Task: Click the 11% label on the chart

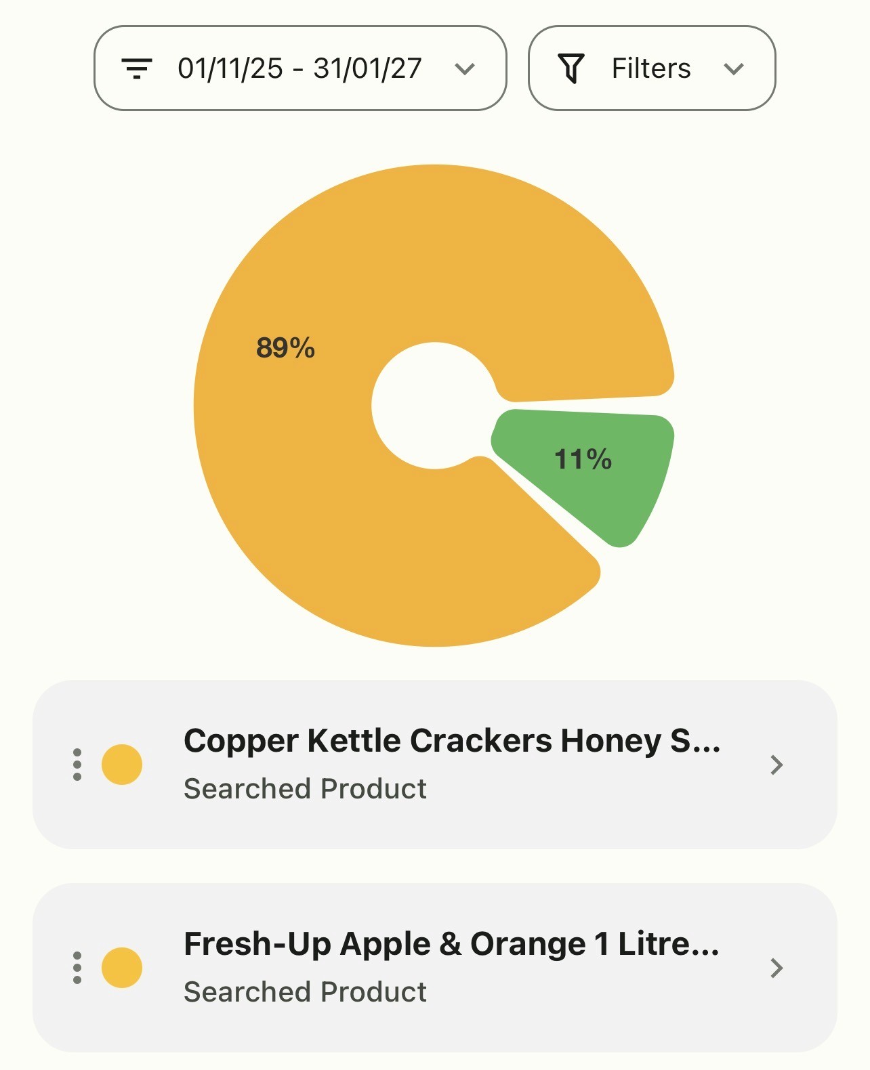Action: 583,459
